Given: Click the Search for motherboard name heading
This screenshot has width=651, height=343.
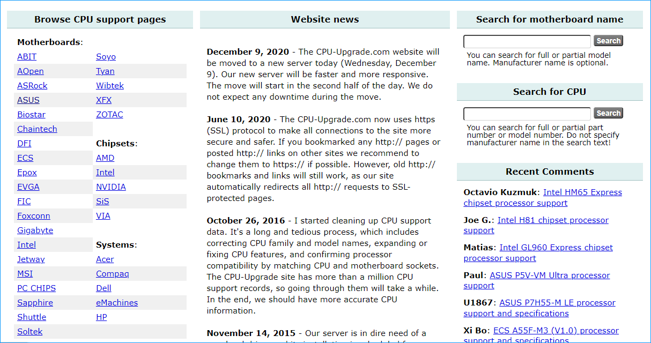Looking at the screenshot, I should tap(550, 19).
